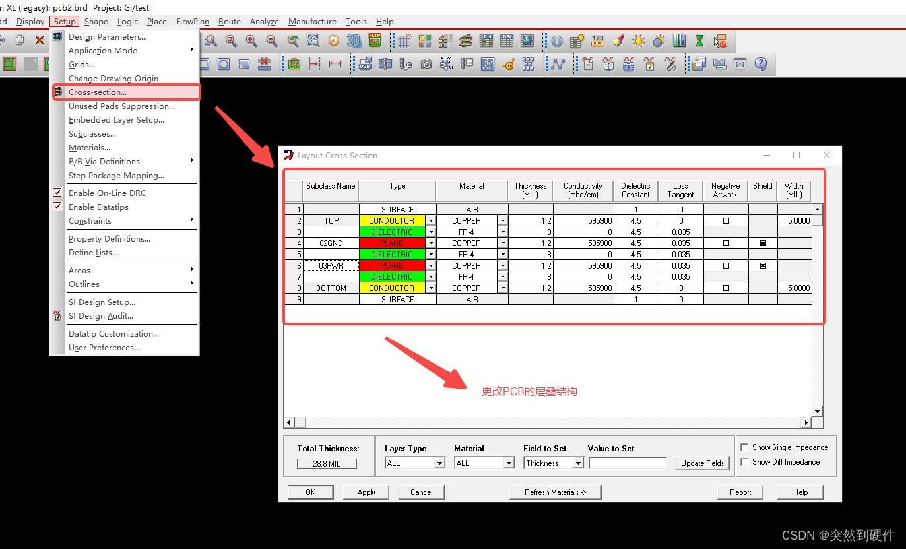Click the 123 measure ruler icon

tap(598, 41)
